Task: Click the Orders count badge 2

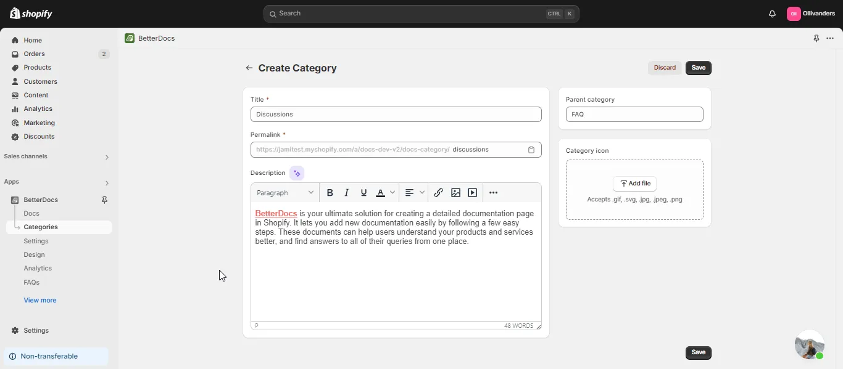Action: pyautogui.click(x=104, y=54)
